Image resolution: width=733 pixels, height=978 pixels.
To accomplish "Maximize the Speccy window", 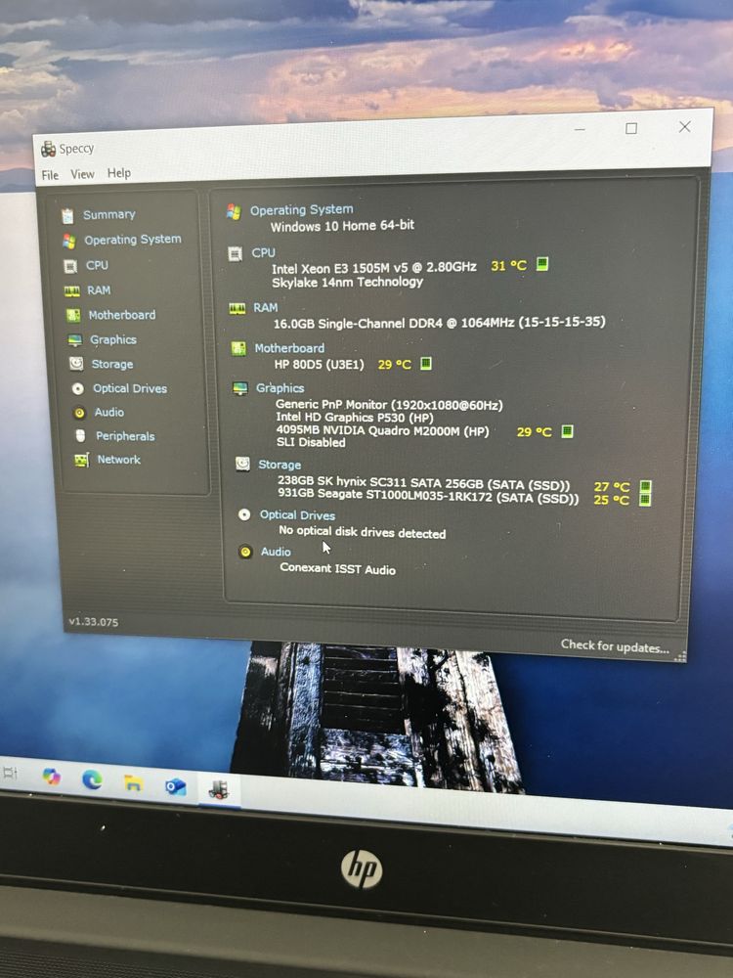I will coord(631,128).
